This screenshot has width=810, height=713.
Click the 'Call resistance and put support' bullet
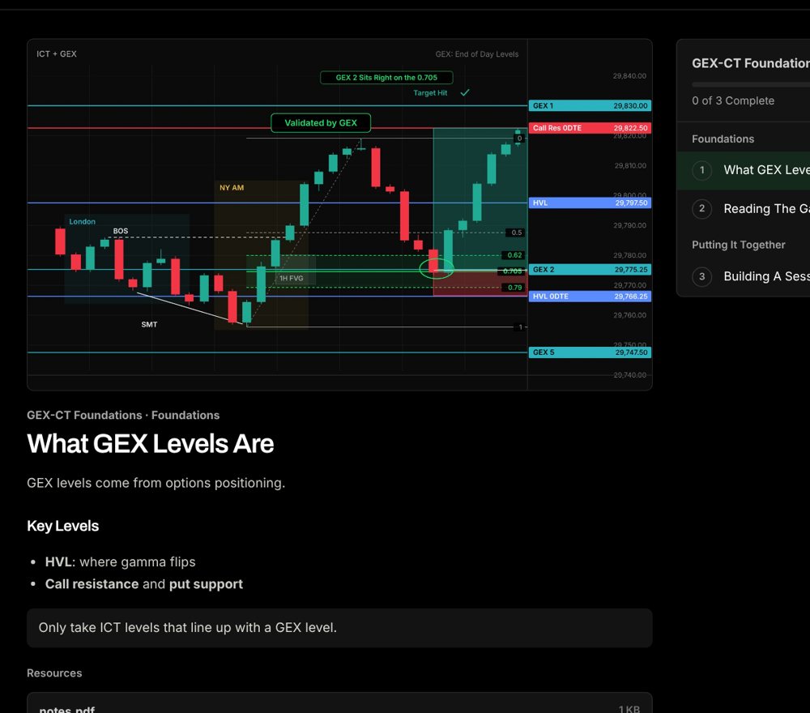click(143, 584)
